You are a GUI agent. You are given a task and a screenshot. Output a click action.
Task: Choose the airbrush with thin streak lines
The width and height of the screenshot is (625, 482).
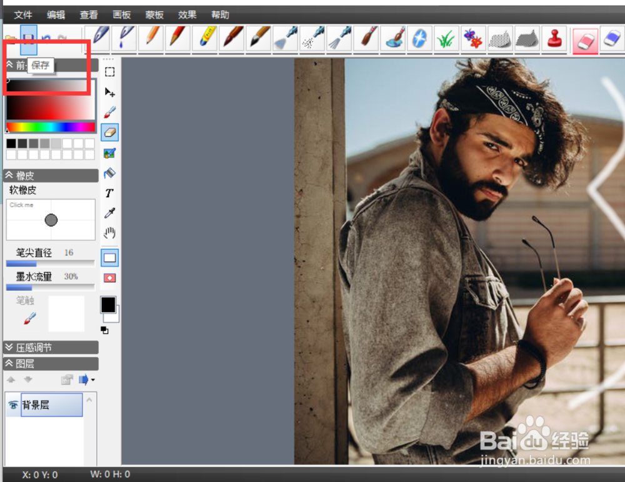[x=339, y=39]
